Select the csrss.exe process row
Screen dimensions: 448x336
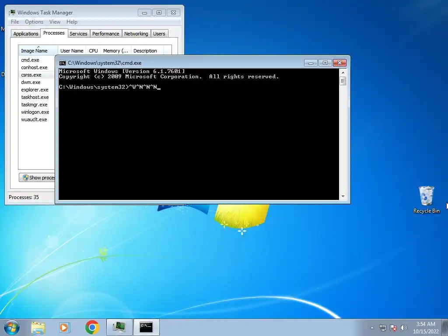(37, 75)
